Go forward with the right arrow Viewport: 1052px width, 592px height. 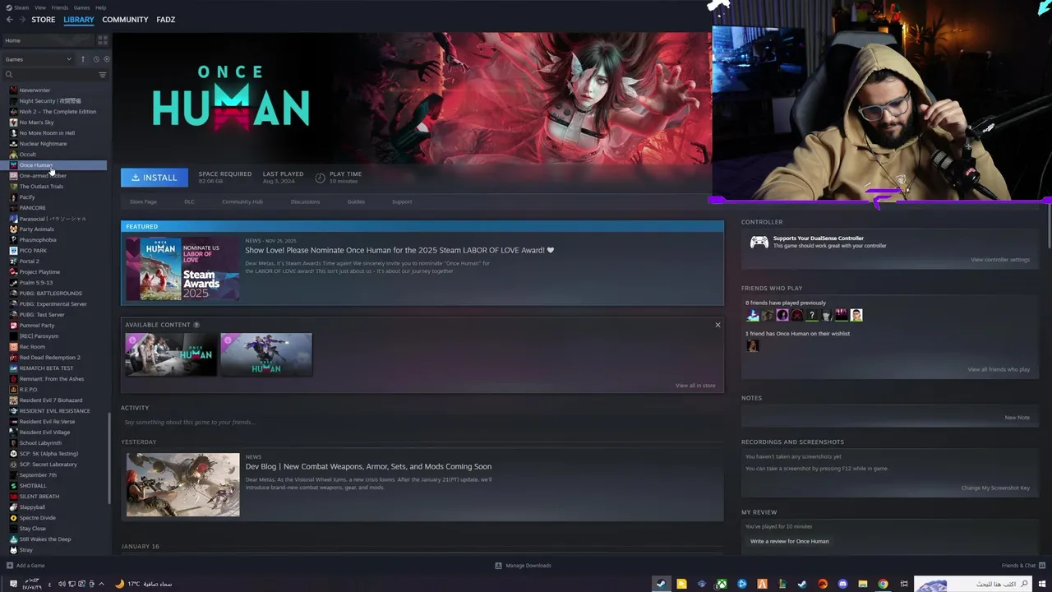pyautogui.click(x=22, y=20)
